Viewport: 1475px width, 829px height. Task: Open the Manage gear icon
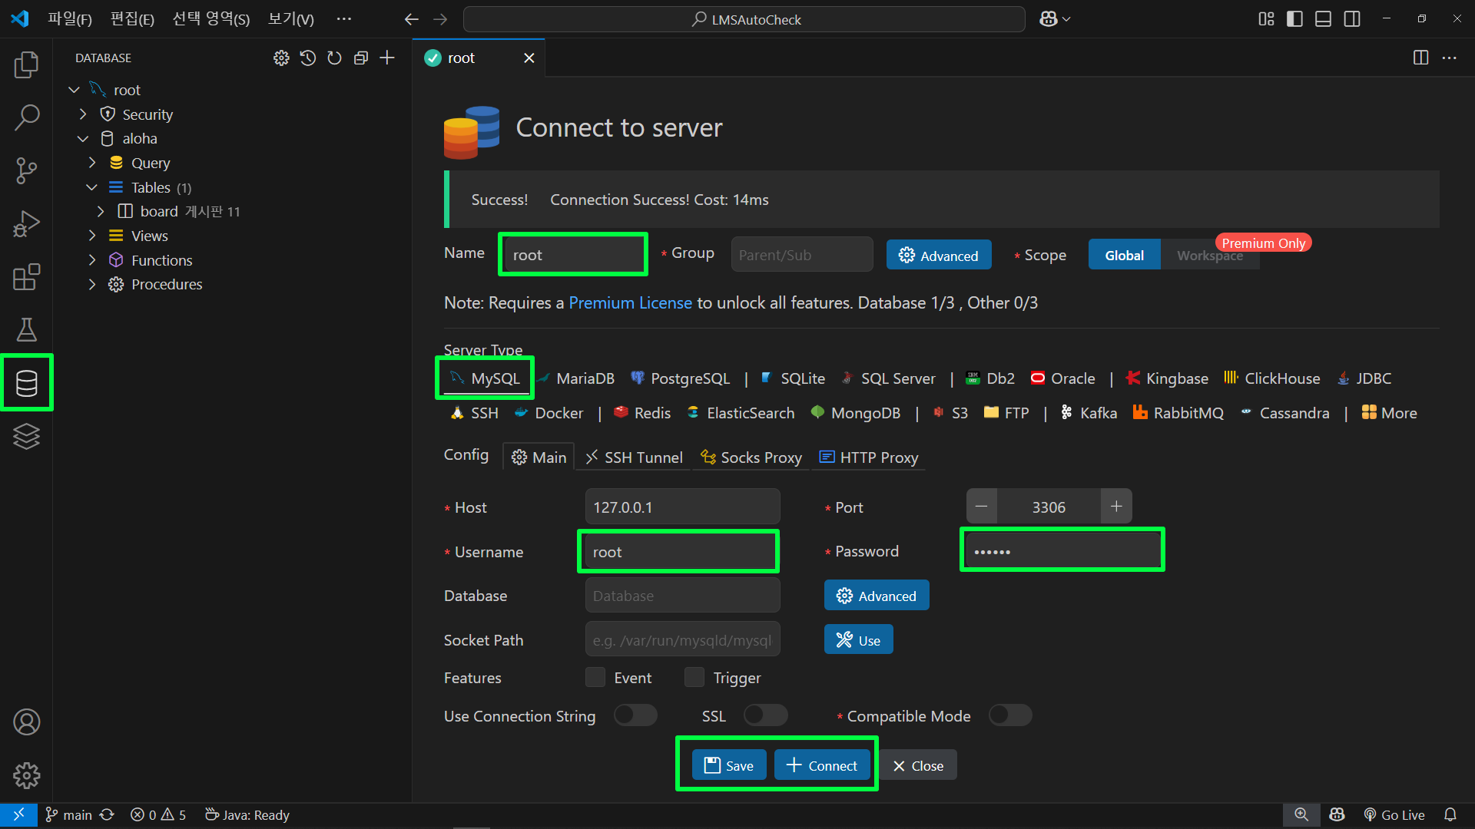tap(26, 775)
